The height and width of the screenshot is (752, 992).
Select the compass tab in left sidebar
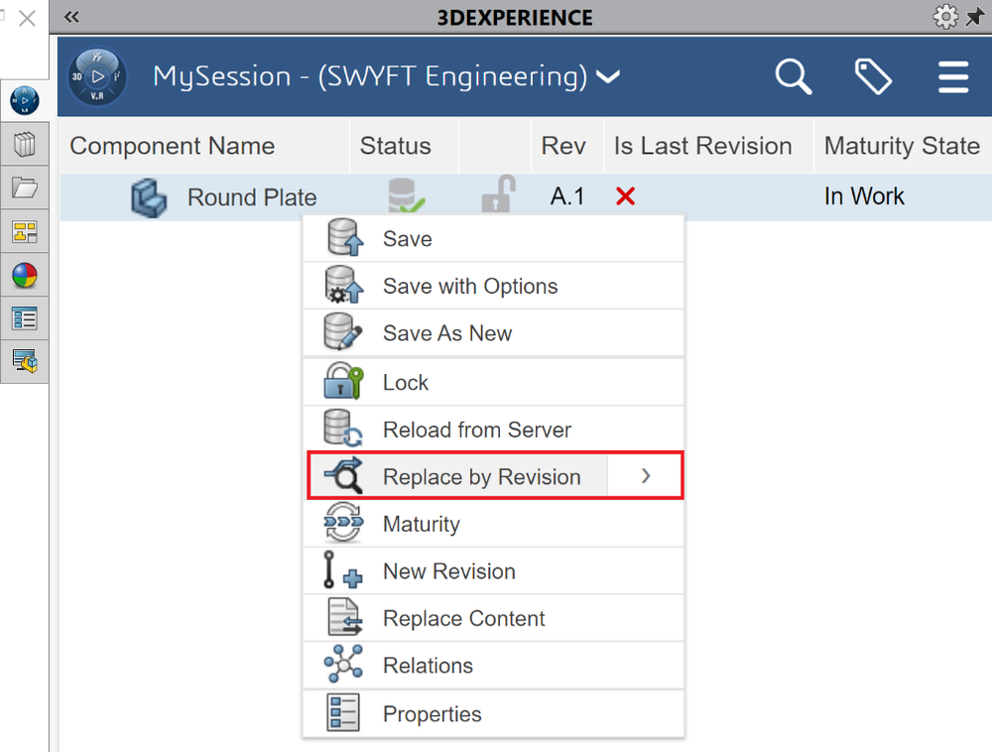pyautogui.click(x=25, y=100)
